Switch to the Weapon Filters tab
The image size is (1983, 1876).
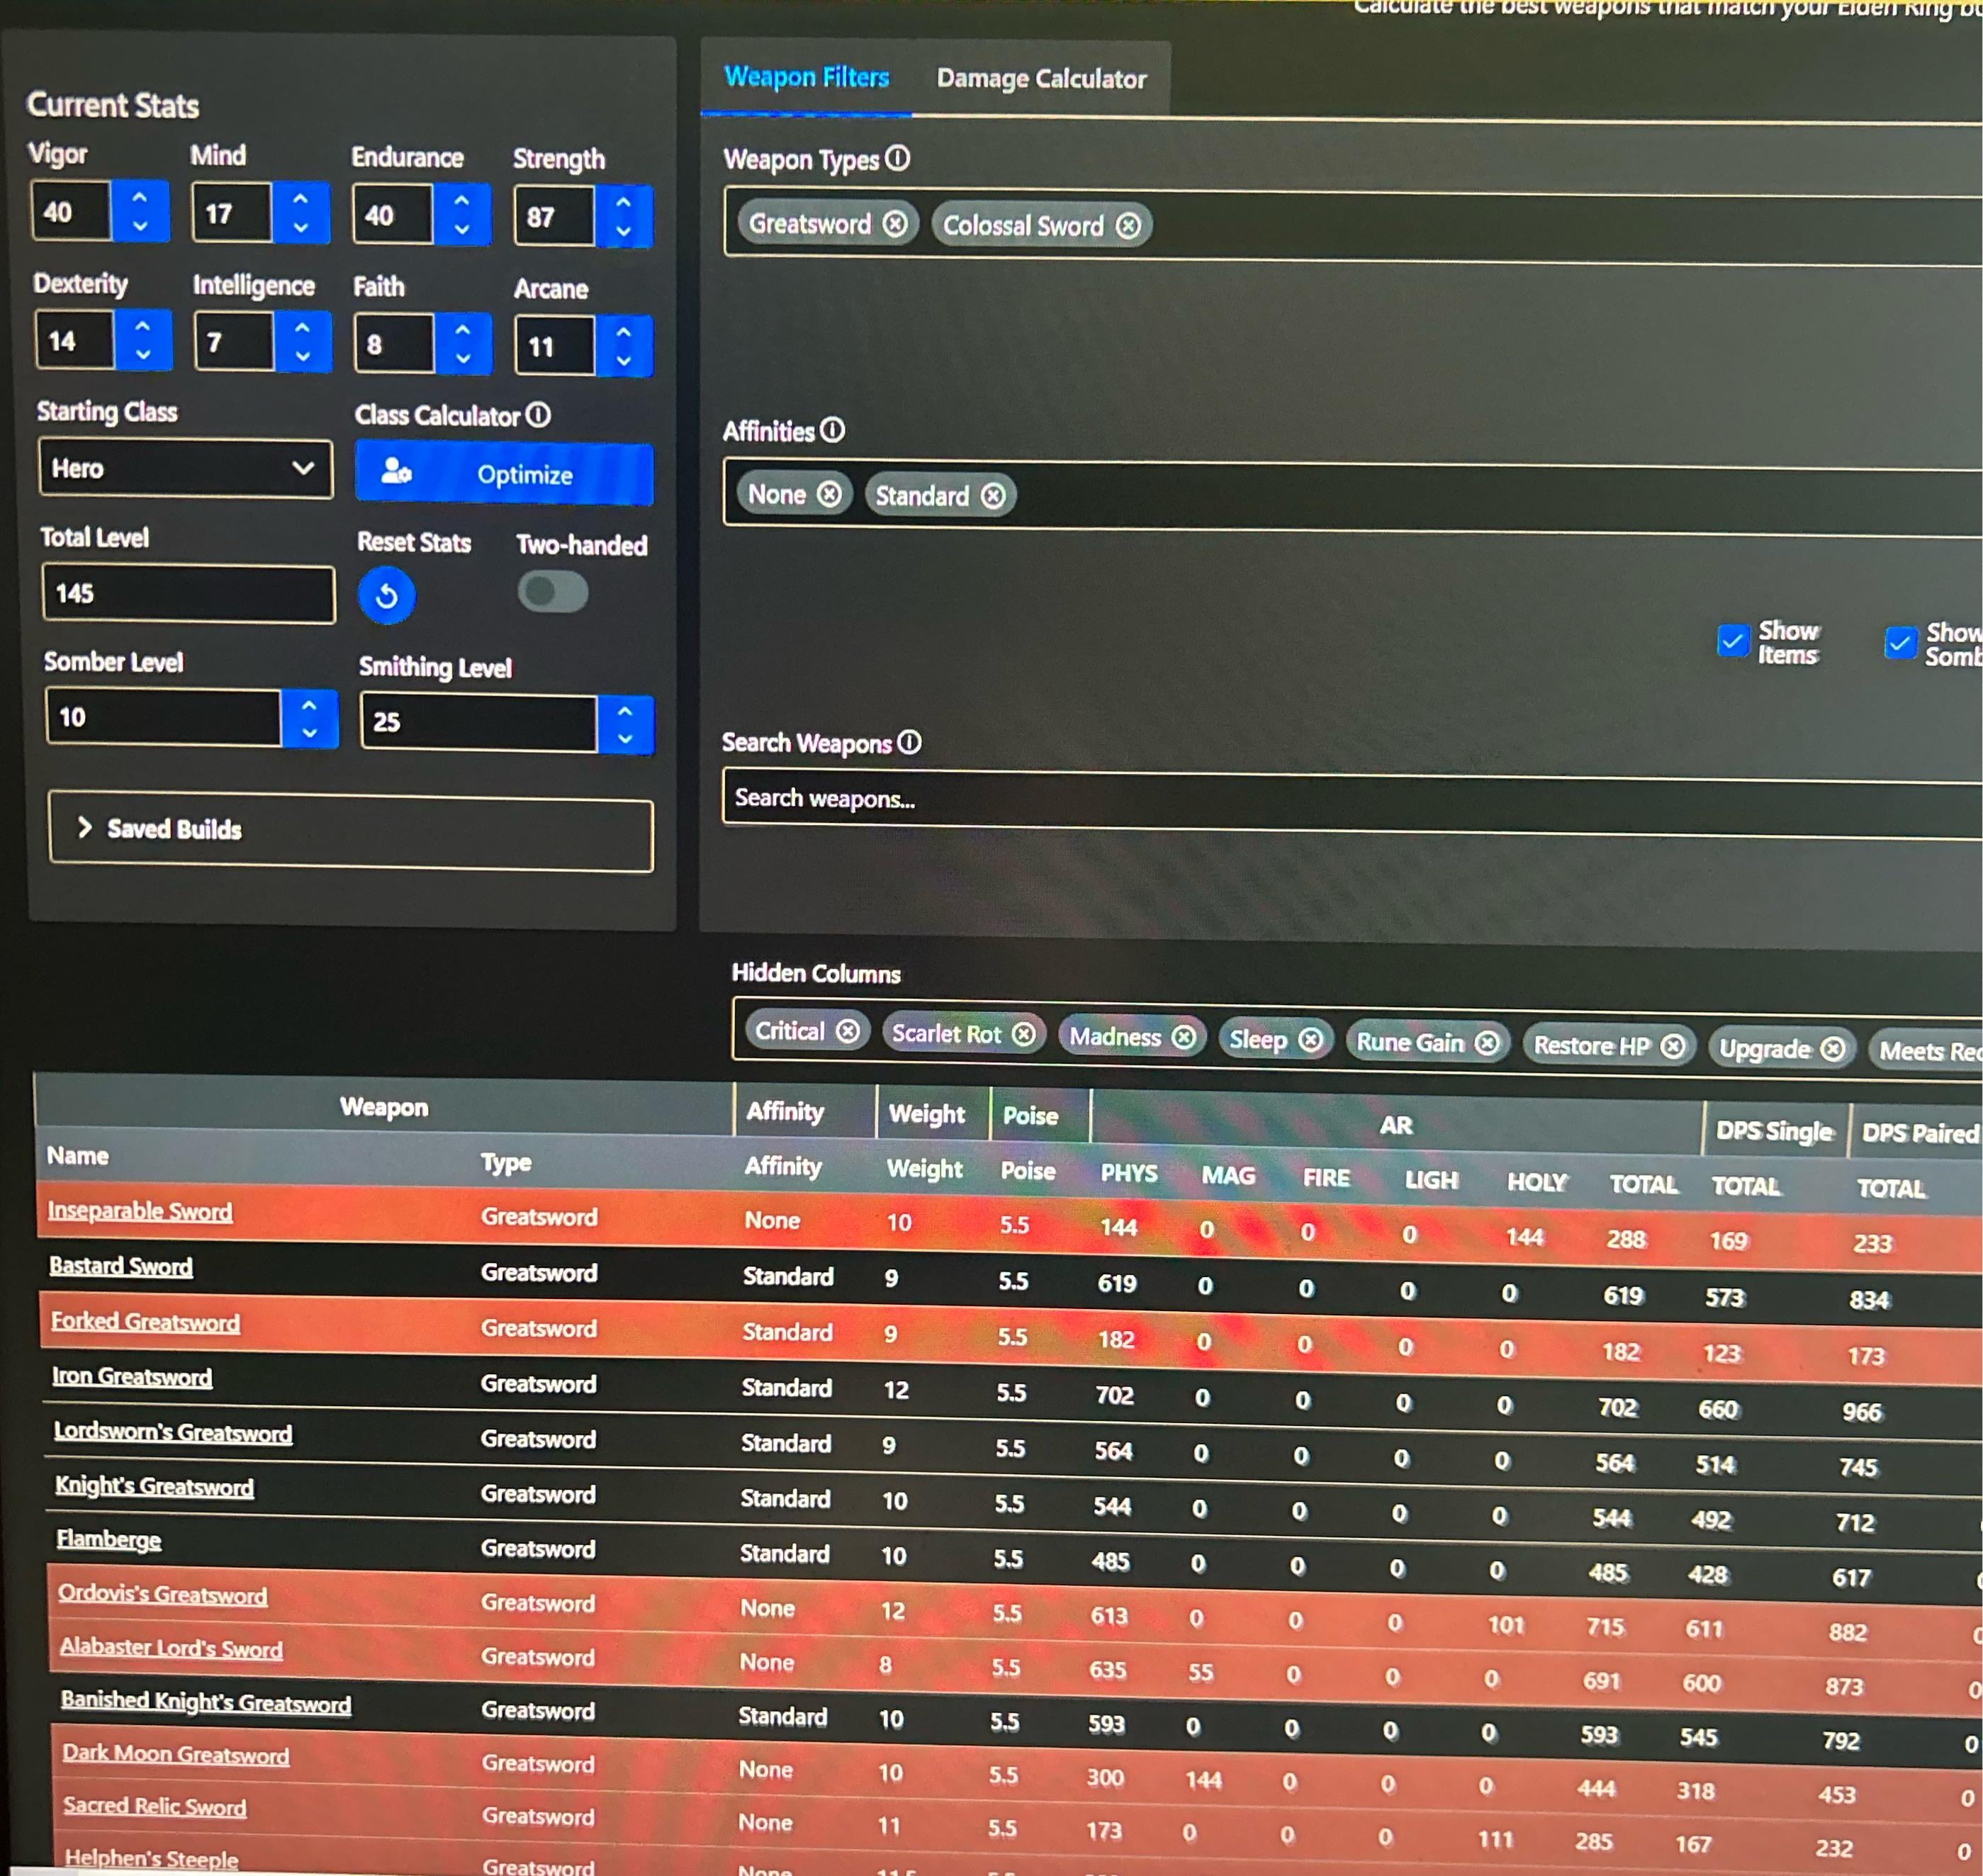pyautogui.click(x=806, y=77)
